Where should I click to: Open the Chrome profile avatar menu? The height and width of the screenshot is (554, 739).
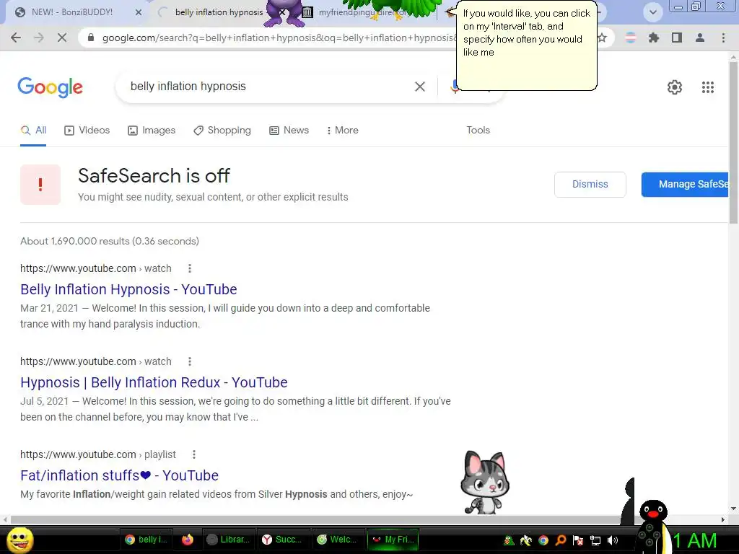click(x=700, y=38)
